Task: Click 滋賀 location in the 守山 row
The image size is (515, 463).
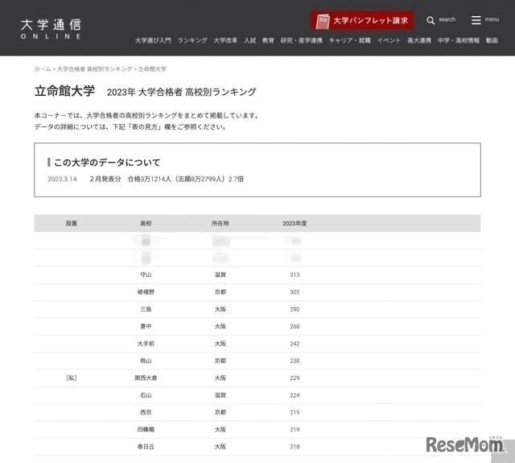Action: tap(220, 275)
